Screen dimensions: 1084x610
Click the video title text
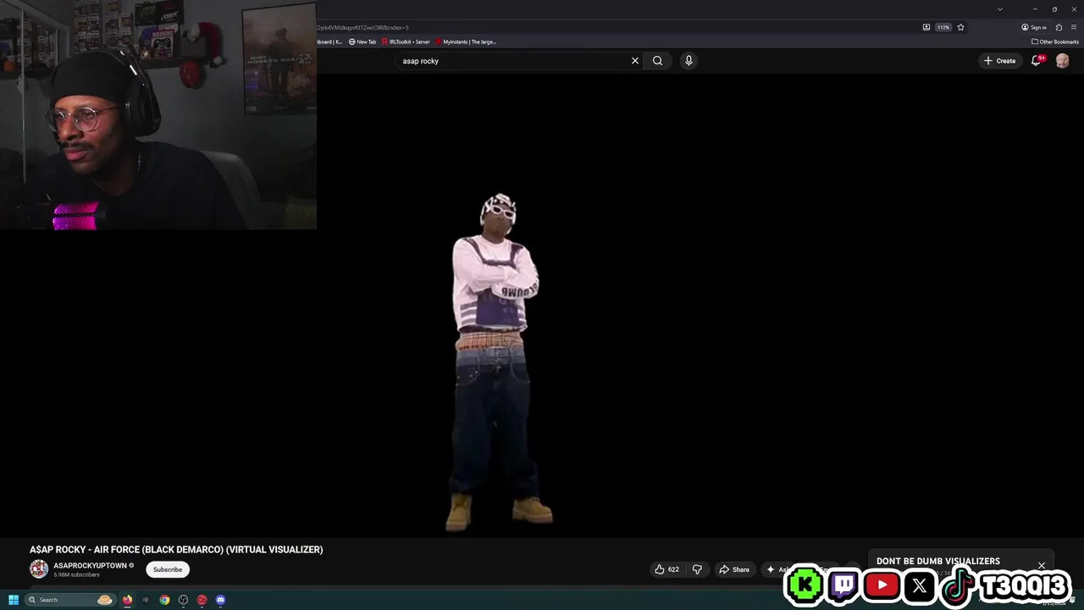176,550
